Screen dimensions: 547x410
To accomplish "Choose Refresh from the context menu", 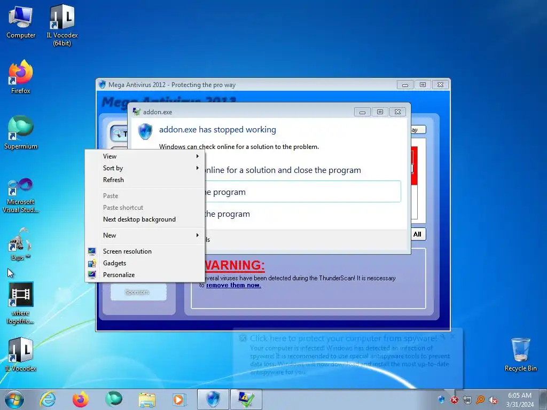I will click(x=145, y=180).
